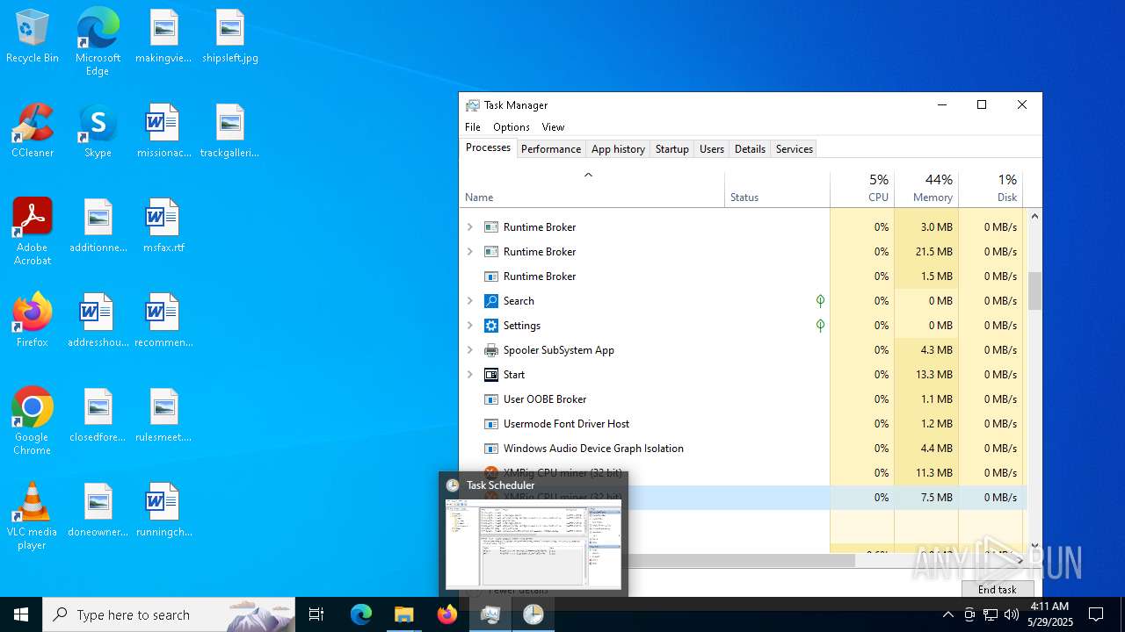Select the addresshou... Word document icon
Screen dimensions: 1125x632
click(98, 321)
